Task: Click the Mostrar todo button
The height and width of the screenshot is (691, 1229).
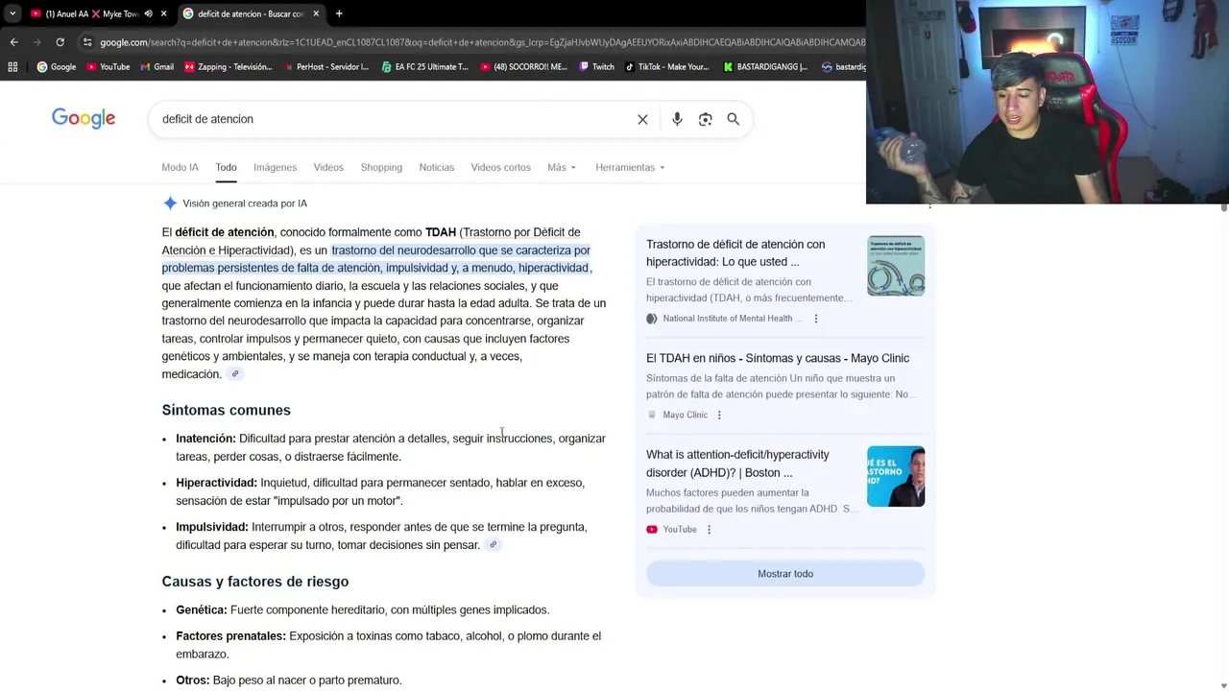Action: tap(785, 574)
